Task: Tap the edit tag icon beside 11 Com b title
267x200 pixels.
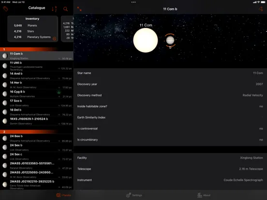Action: pyautogui.click(x=261, y=9)
